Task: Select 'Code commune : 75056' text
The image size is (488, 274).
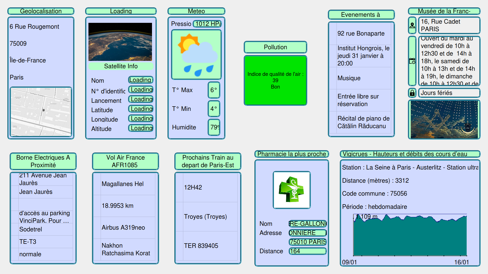Action: [374, 194]
